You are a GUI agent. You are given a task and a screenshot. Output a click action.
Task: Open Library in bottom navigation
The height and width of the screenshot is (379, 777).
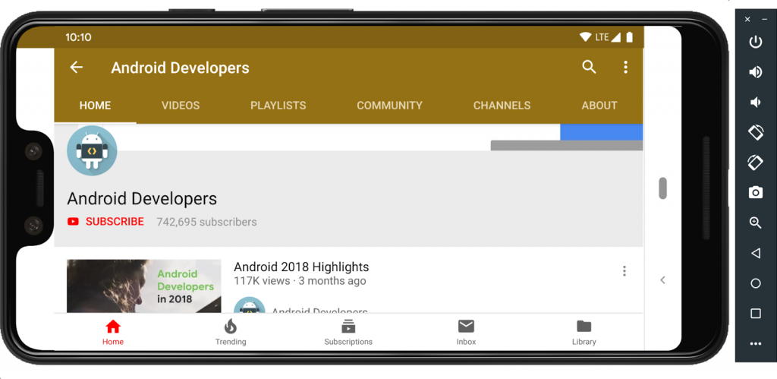[x=584, y=333]
